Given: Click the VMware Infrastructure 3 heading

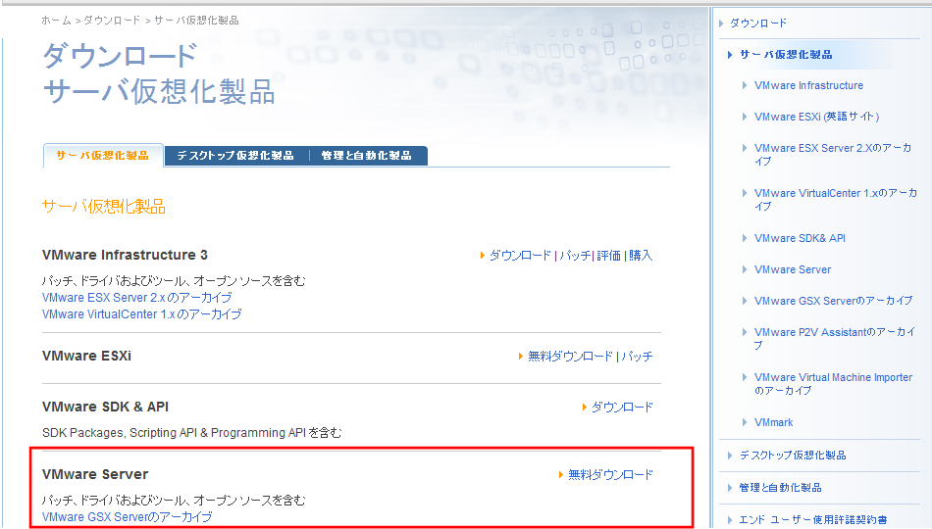Looking at the screenshot, I should pyautogui.click(x=125, y=256).
